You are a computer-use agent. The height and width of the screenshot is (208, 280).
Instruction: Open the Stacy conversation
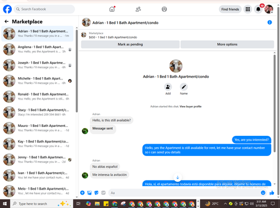(x=38, y=112)
